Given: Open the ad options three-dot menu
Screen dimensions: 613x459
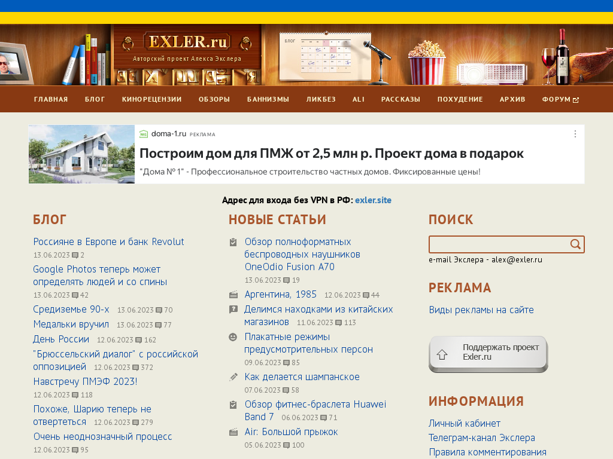Looking at the screenshot, I should coord(575,134).
